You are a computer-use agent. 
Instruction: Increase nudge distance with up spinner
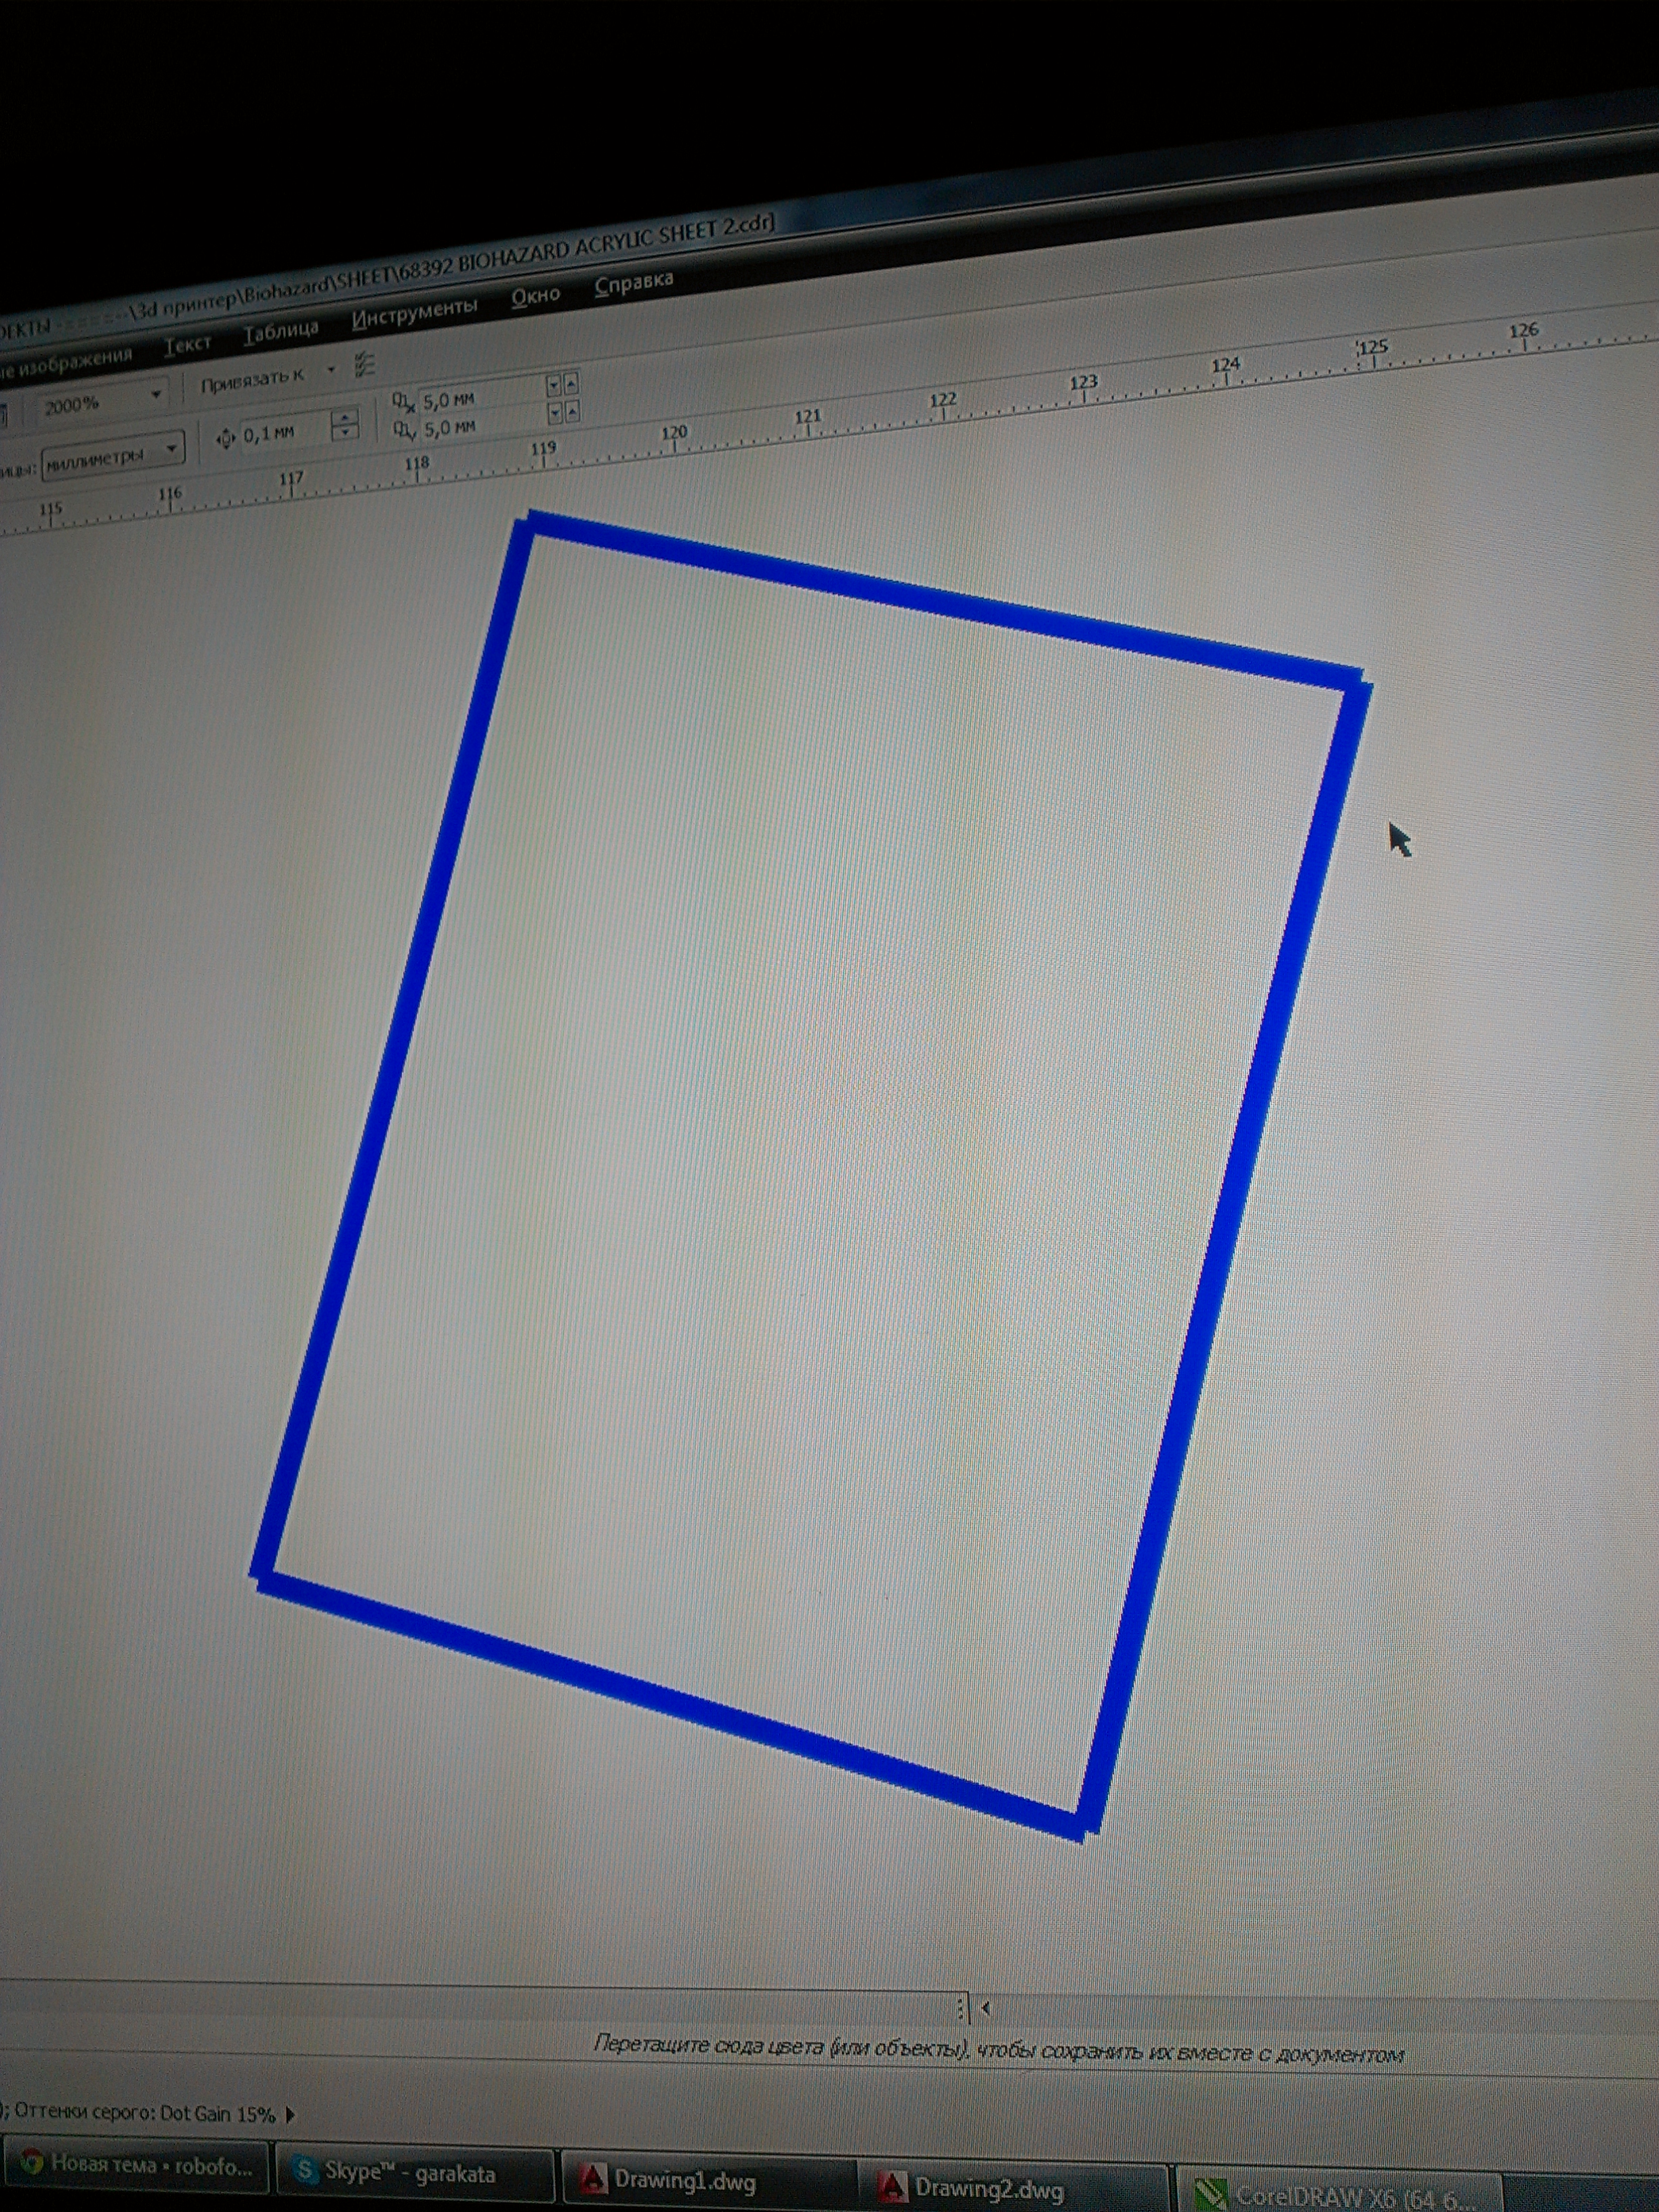[345, 417]
